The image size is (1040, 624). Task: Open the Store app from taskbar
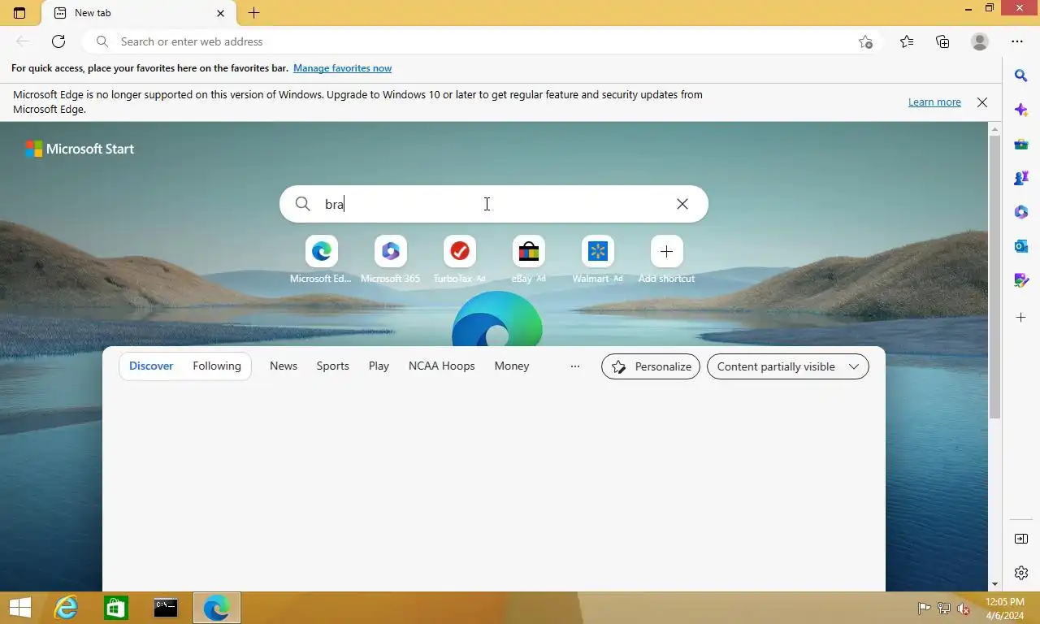(x=115, y=608)
